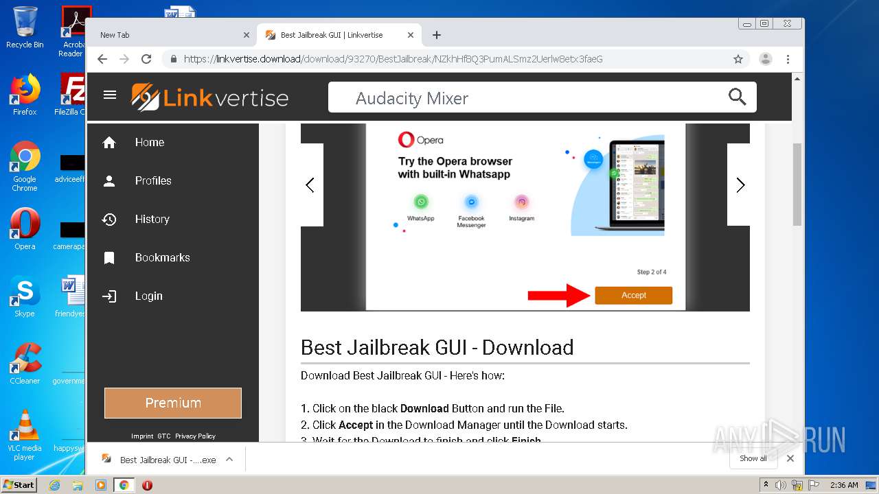Expand the downloaded exe file options chevron
Viewport: 879px width, 494px height.
[229, 459]
